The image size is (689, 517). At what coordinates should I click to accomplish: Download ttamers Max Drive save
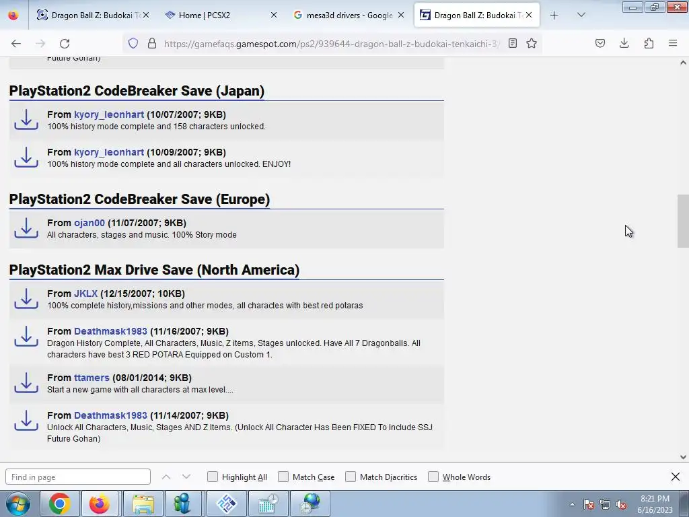tap(26, 383)
